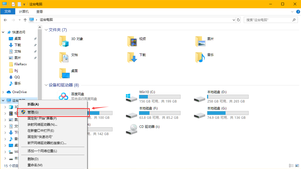Open 桌面 under quick access
This screenshot has height=169, width=301.
18,39
